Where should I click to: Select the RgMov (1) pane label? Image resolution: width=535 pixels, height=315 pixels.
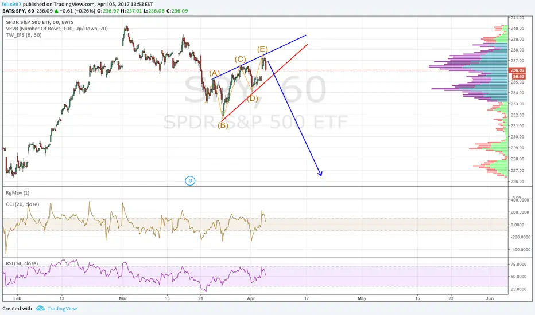[x=17, y=193]
